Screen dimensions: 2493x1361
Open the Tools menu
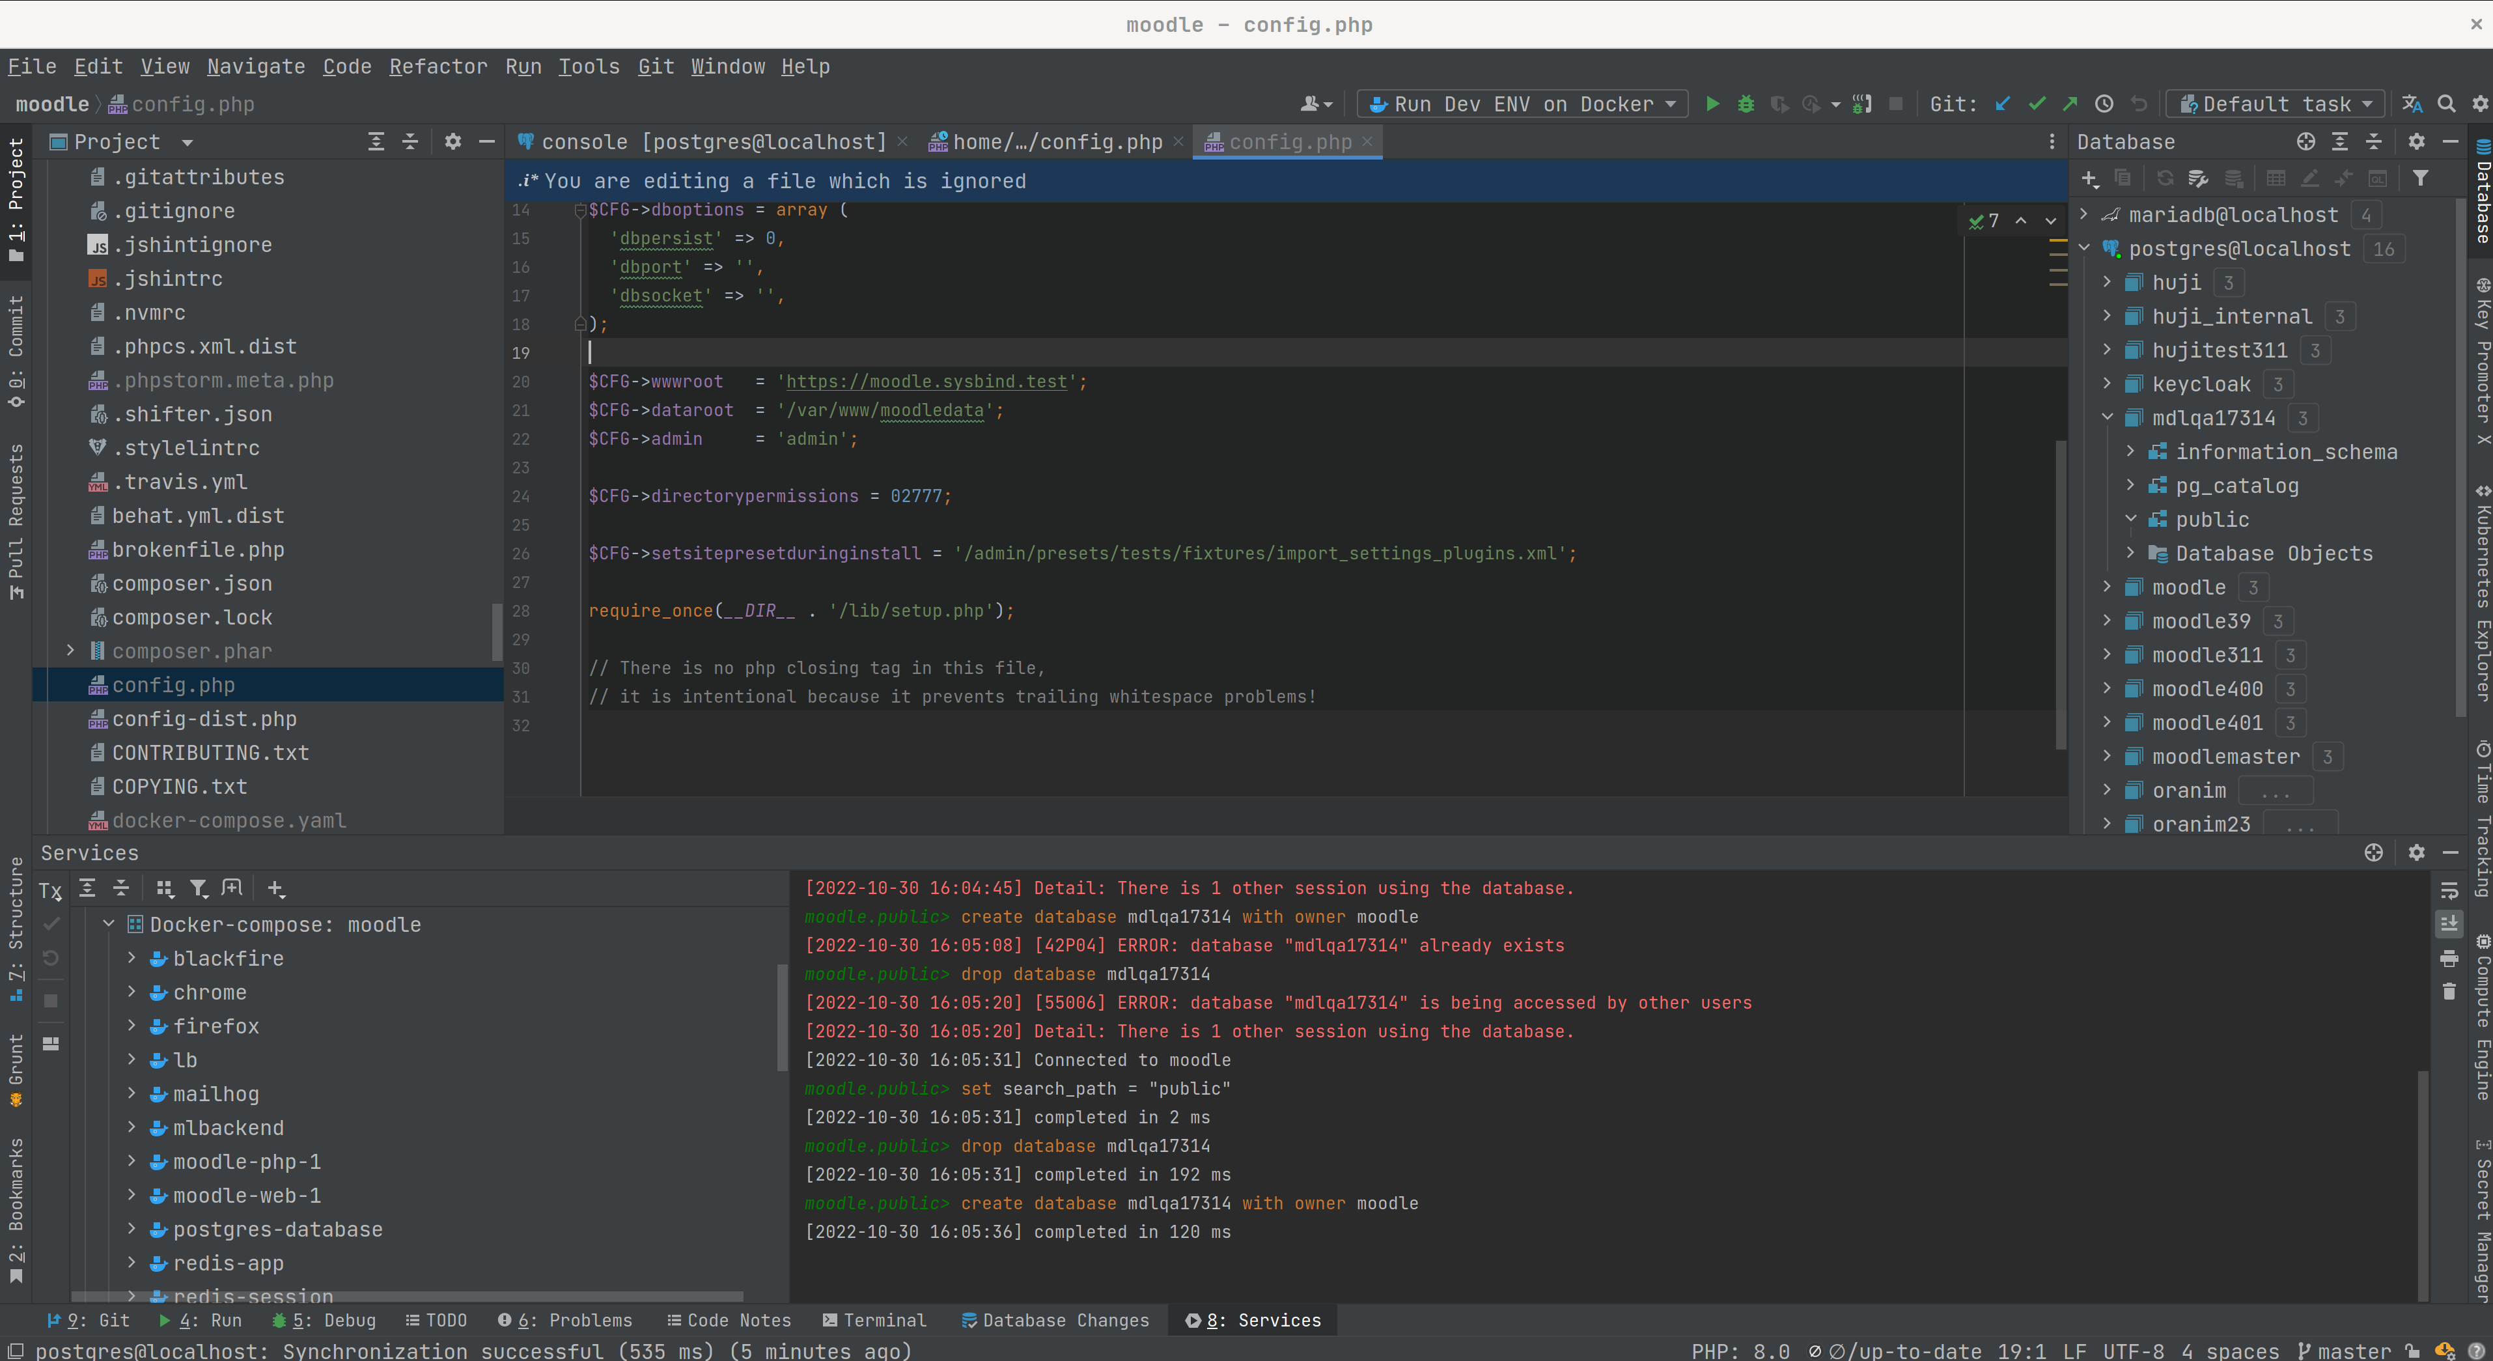click(589, 66)
